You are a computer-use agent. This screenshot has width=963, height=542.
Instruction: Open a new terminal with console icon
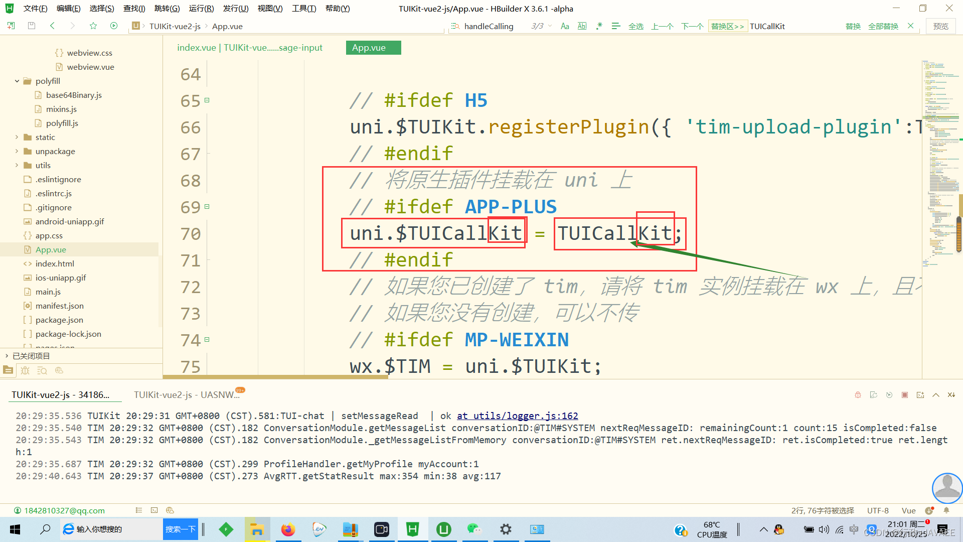[920, 395]
